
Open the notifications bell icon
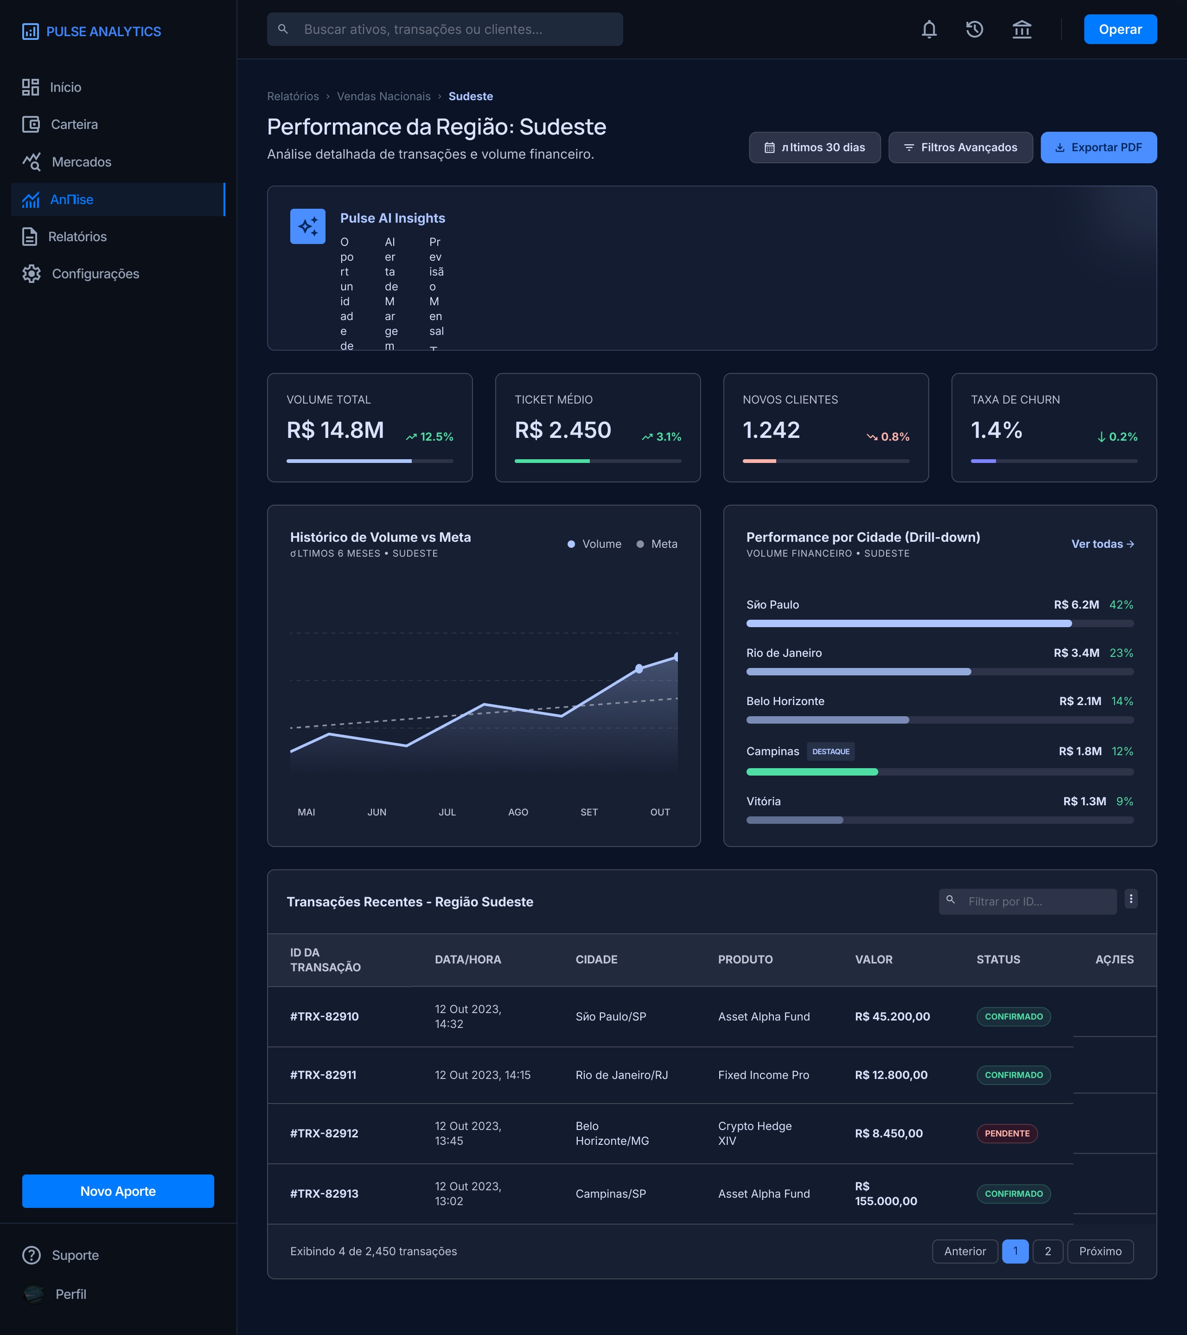[929, 29]
